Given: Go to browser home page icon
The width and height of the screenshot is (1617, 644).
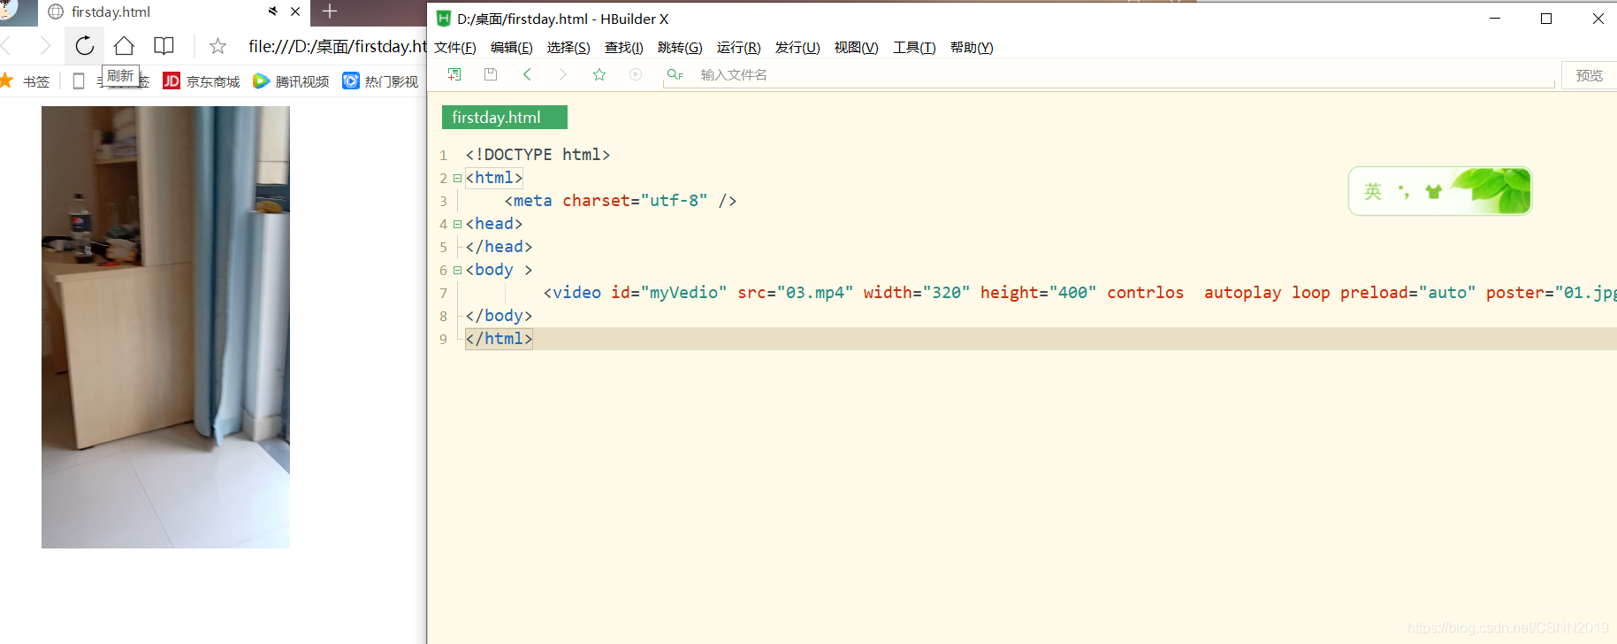Looking at the screenshot, I should click(x=124, y=45).
